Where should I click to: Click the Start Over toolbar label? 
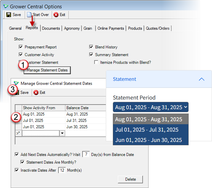point(41,15)
